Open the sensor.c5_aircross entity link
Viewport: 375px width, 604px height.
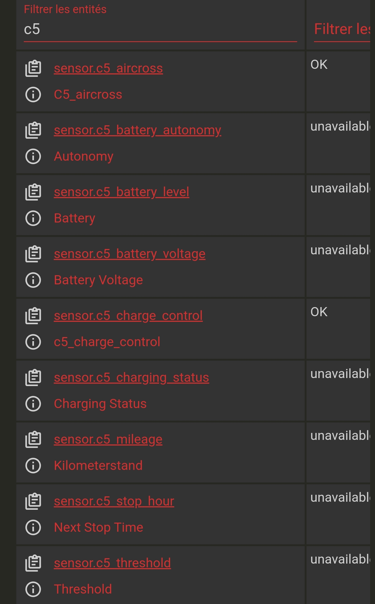(x=108, y=69)
